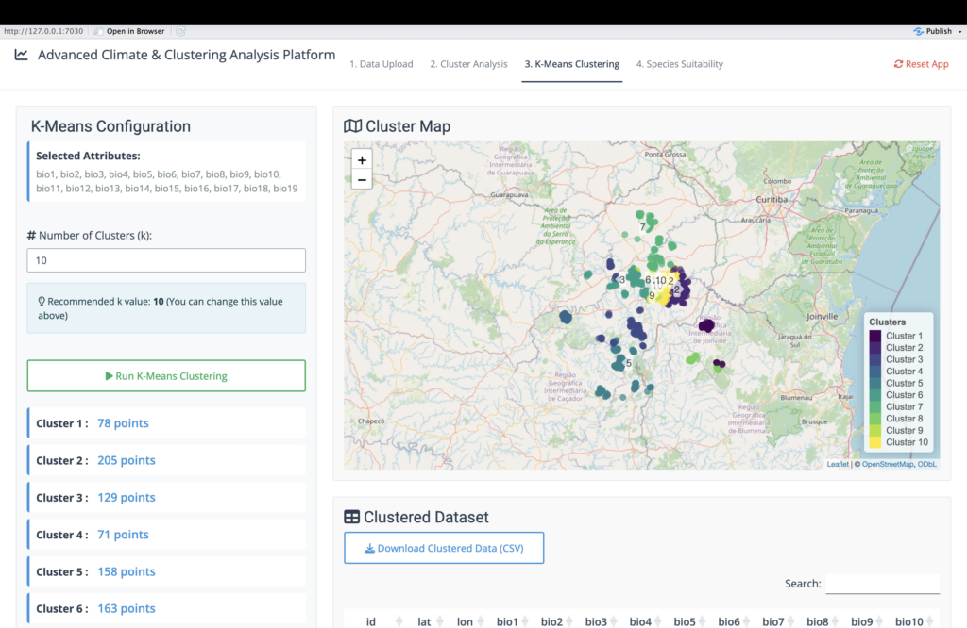Sort table by the lat column

pos(425,621)
